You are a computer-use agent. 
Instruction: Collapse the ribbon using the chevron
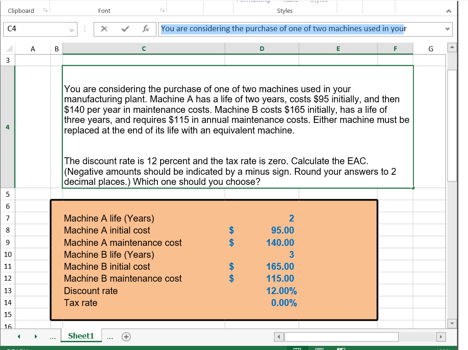pyautogui.click(x=449, y=10)
